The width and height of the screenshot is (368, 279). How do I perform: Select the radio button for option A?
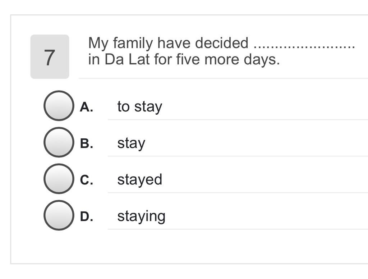pos(59,106)
